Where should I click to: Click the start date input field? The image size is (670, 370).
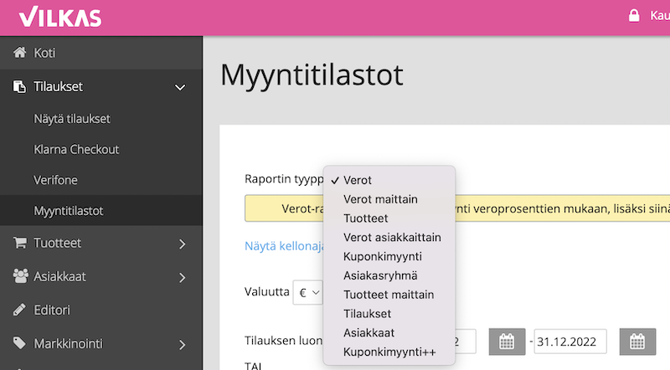(x=466, y=342)
